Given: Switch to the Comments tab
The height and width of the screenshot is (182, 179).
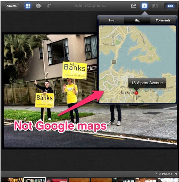Looking at the screenshot, I should pyautogui.click(x=163, y=20).
